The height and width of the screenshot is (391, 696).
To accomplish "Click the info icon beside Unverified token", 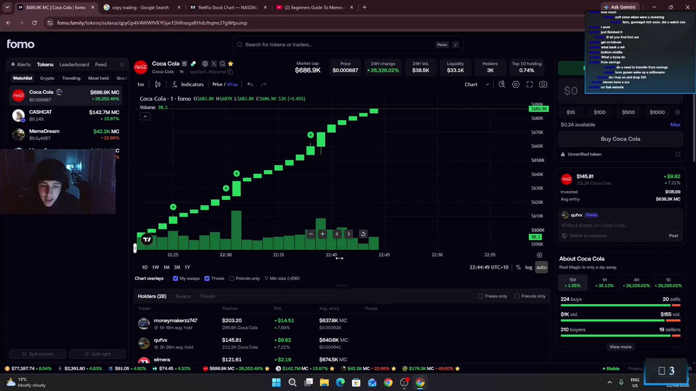I will click(x=678, y=154).
